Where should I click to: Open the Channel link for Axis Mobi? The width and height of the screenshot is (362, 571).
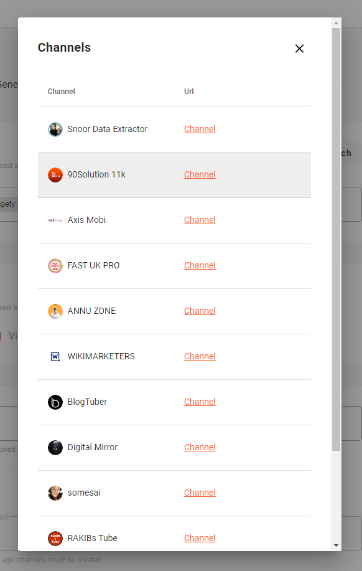point(200,220)
